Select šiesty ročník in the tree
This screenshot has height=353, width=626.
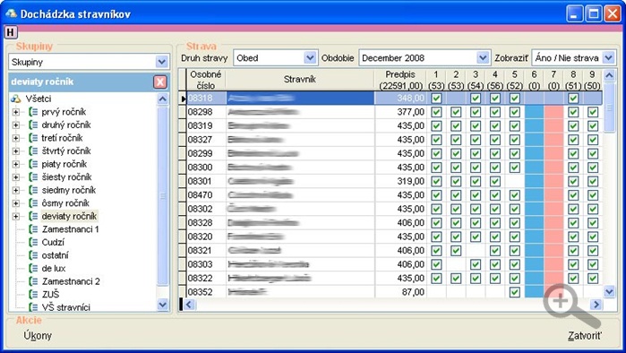point(66,176)
